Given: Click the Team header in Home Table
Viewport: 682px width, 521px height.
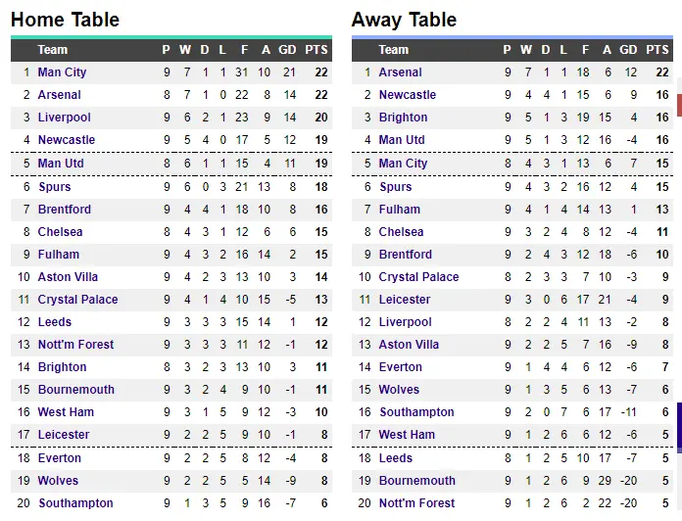Looking at the screenshot, I should (x=53, y=50).
